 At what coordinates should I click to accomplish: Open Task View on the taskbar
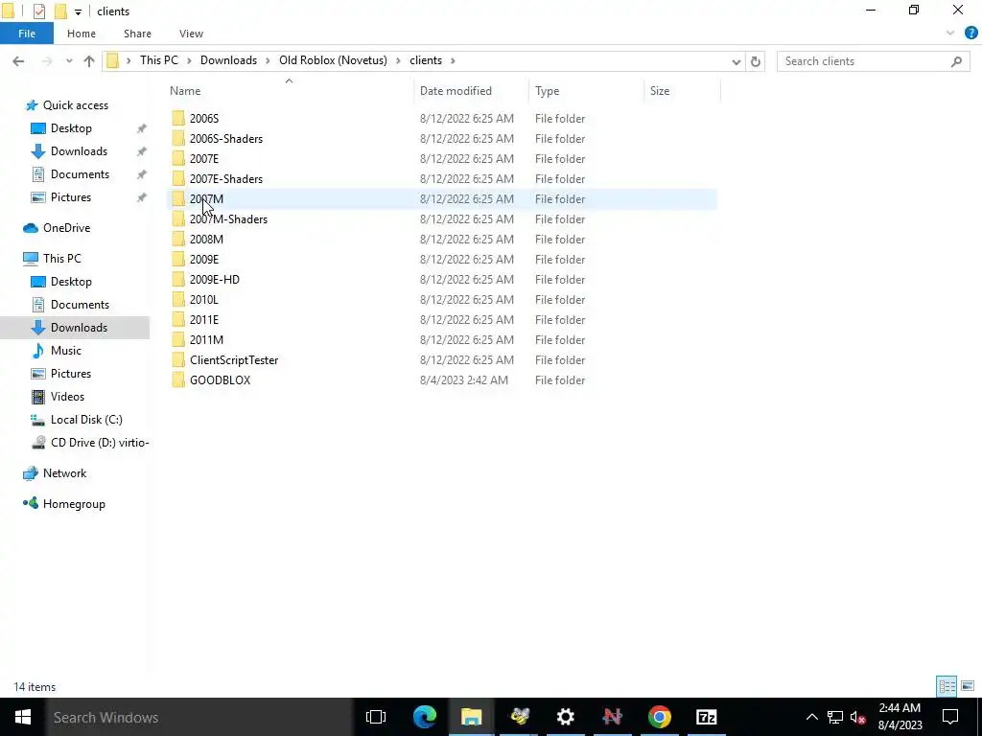(x=376, y=717)
